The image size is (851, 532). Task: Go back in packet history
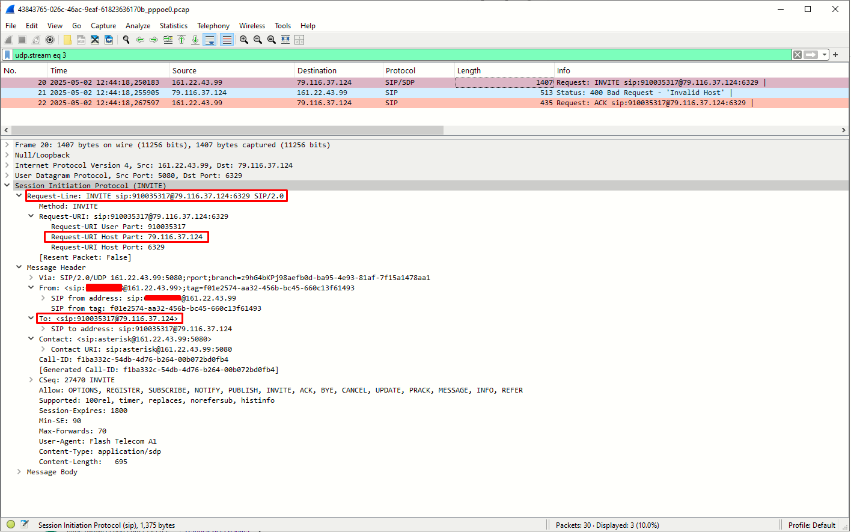(x=140, y=40)
